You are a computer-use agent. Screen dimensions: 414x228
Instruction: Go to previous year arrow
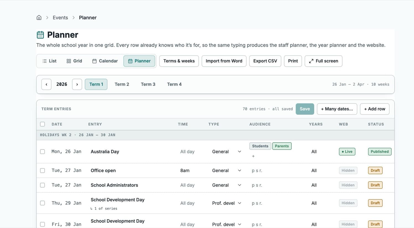point(46,84)
